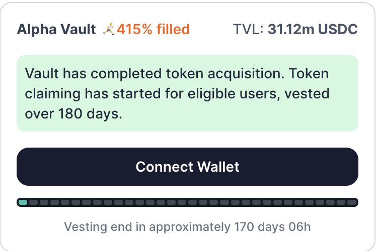Click the "TVL:" label
Screen dimensions: 376x251
click(x=249, y=30)
